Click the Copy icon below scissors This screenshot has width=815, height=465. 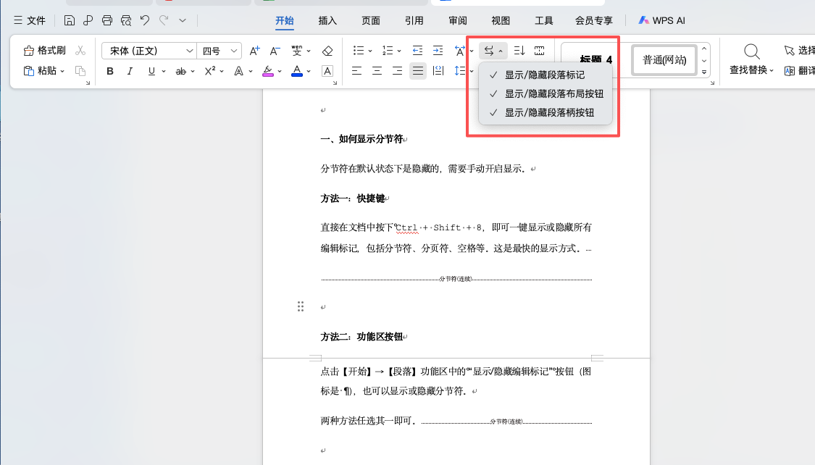[x=80, y=71]
